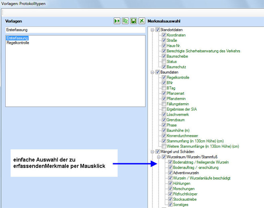Collapse the Mängel und Schäden node
264x208 pixels.
[x=152, y=151]
